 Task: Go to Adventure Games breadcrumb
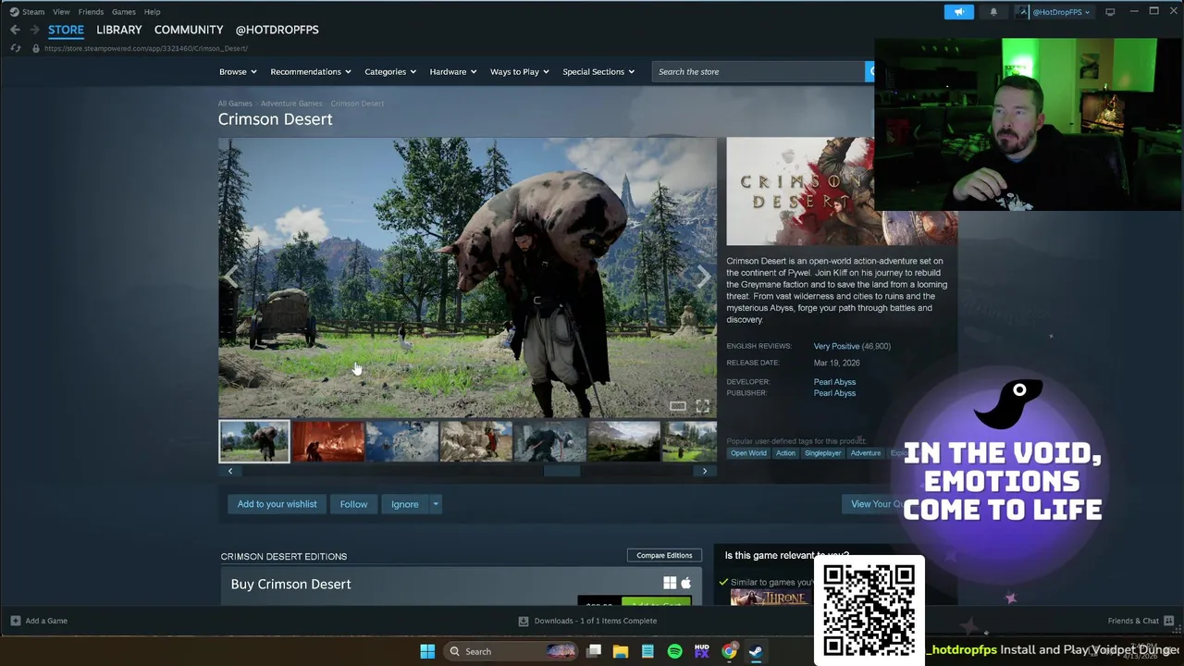[x=291, y=104]
